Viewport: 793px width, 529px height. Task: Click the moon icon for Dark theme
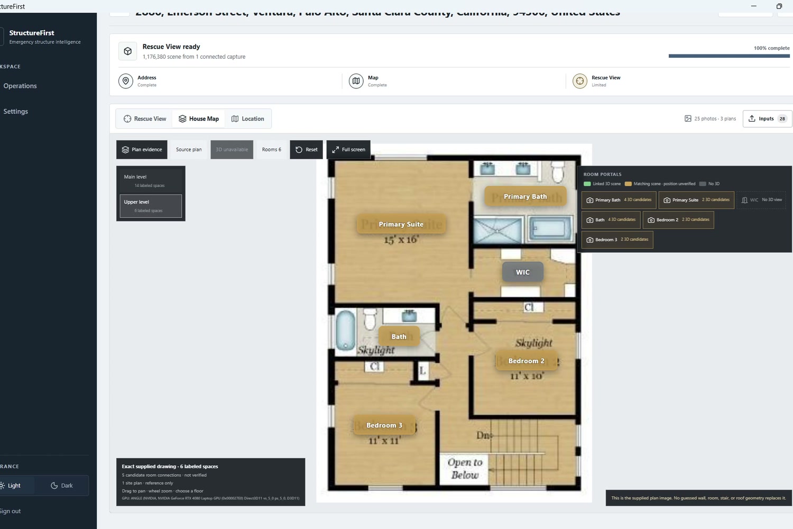pos(54,486)
